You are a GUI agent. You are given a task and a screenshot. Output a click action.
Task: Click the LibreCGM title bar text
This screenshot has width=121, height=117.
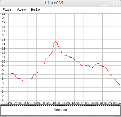click(54, 3)
